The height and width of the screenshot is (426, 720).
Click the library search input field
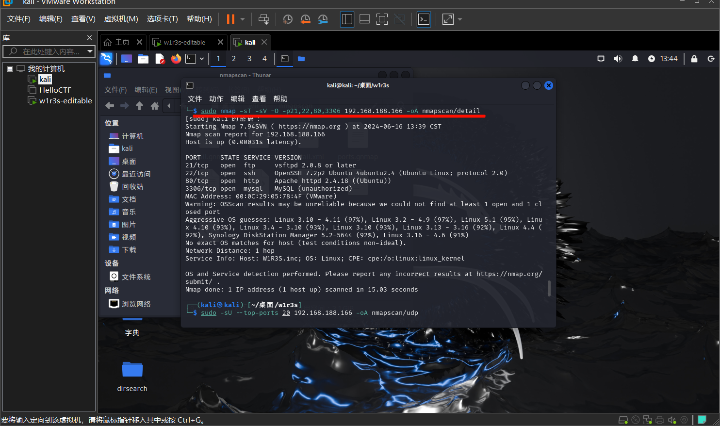(49, 51)
